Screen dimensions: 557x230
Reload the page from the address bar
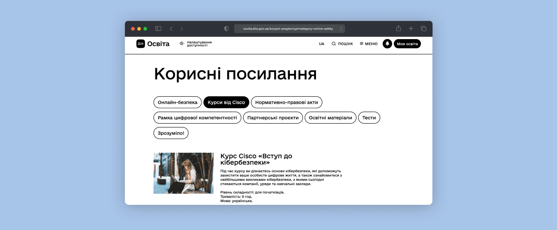(341, 29)
